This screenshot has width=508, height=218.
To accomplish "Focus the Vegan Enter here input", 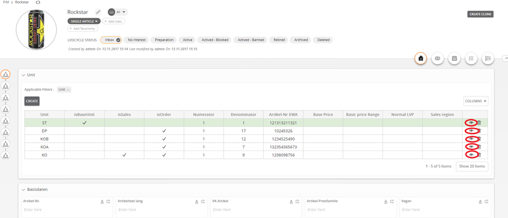I will (445, 210).
